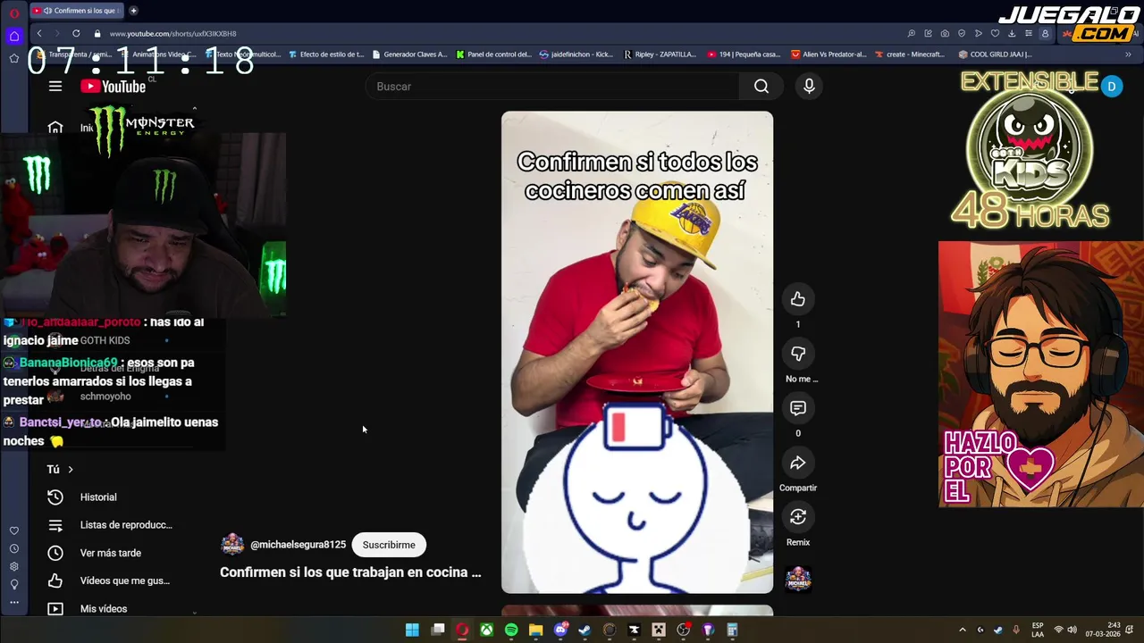1144x643 pixels.
Task: Open the Short title 'Confirmen si los que trabajan'
Action: click(350, 572)
